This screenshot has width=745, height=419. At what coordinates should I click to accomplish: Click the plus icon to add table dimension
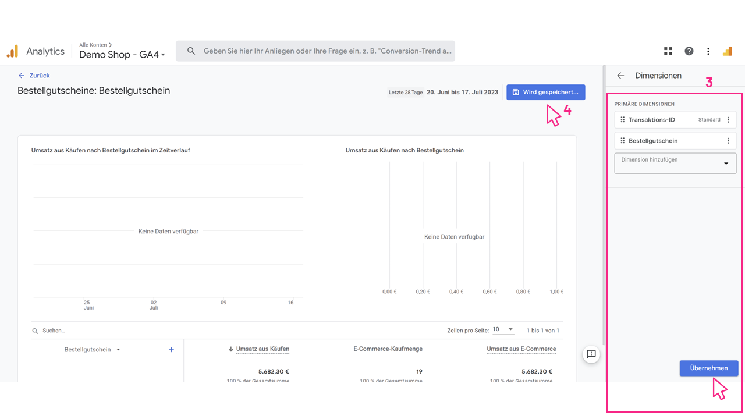(x=171, y=350)
